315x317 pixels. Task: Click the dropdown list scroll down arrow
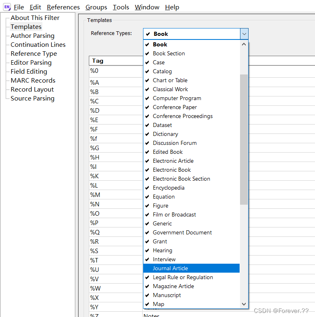coord(244,304)
